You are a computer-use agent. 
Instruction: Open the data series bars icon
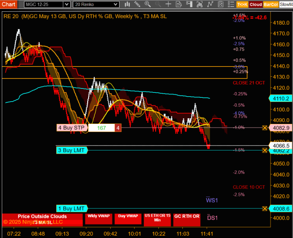200,4
